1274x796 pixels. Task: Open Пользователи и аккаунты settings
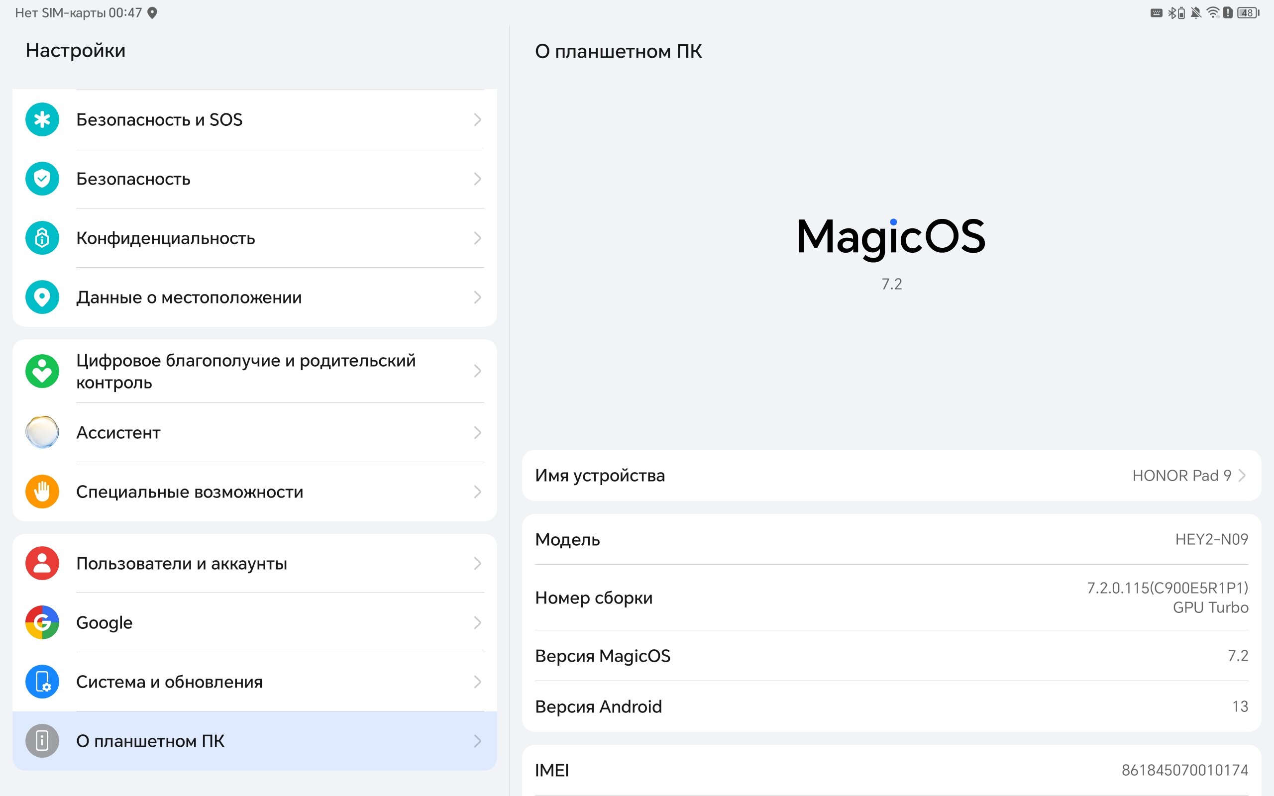tap(255, 563)
